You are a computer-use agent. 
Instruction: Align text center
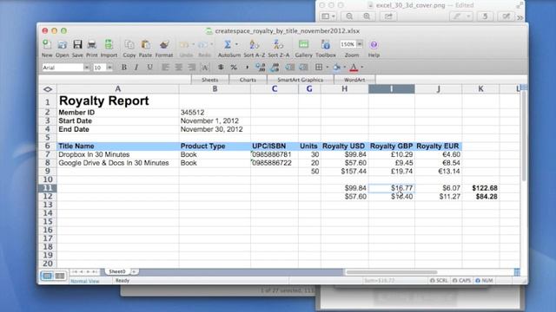[x=179, y=68]
